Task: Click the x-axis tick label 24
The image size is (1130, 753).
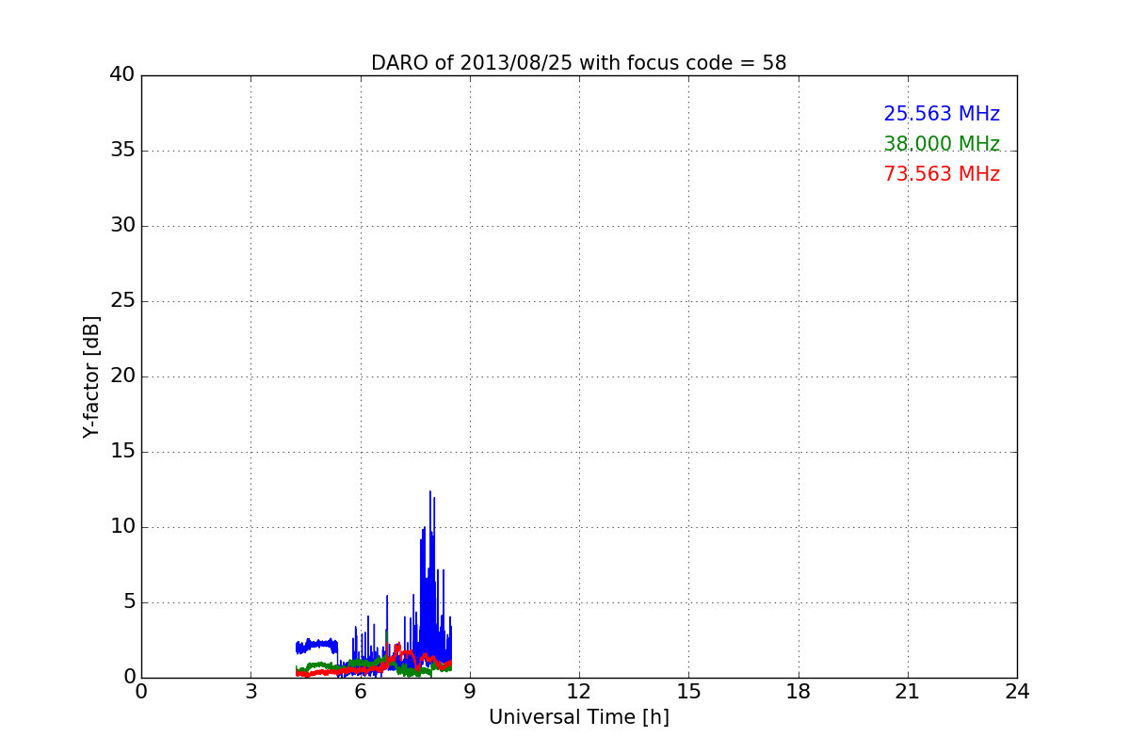Action: [x=1017, y=692]
